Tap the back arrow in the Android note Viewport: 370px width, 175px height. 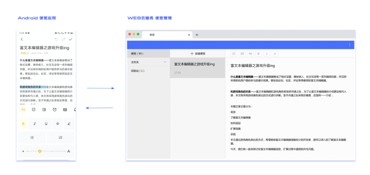pos(22,40)
